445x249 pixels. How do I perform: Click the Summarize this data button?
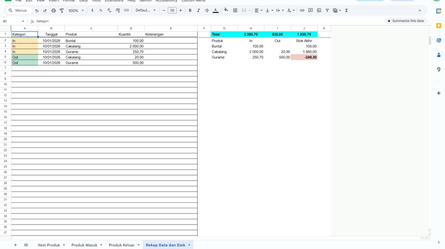(x=406, y=21)
